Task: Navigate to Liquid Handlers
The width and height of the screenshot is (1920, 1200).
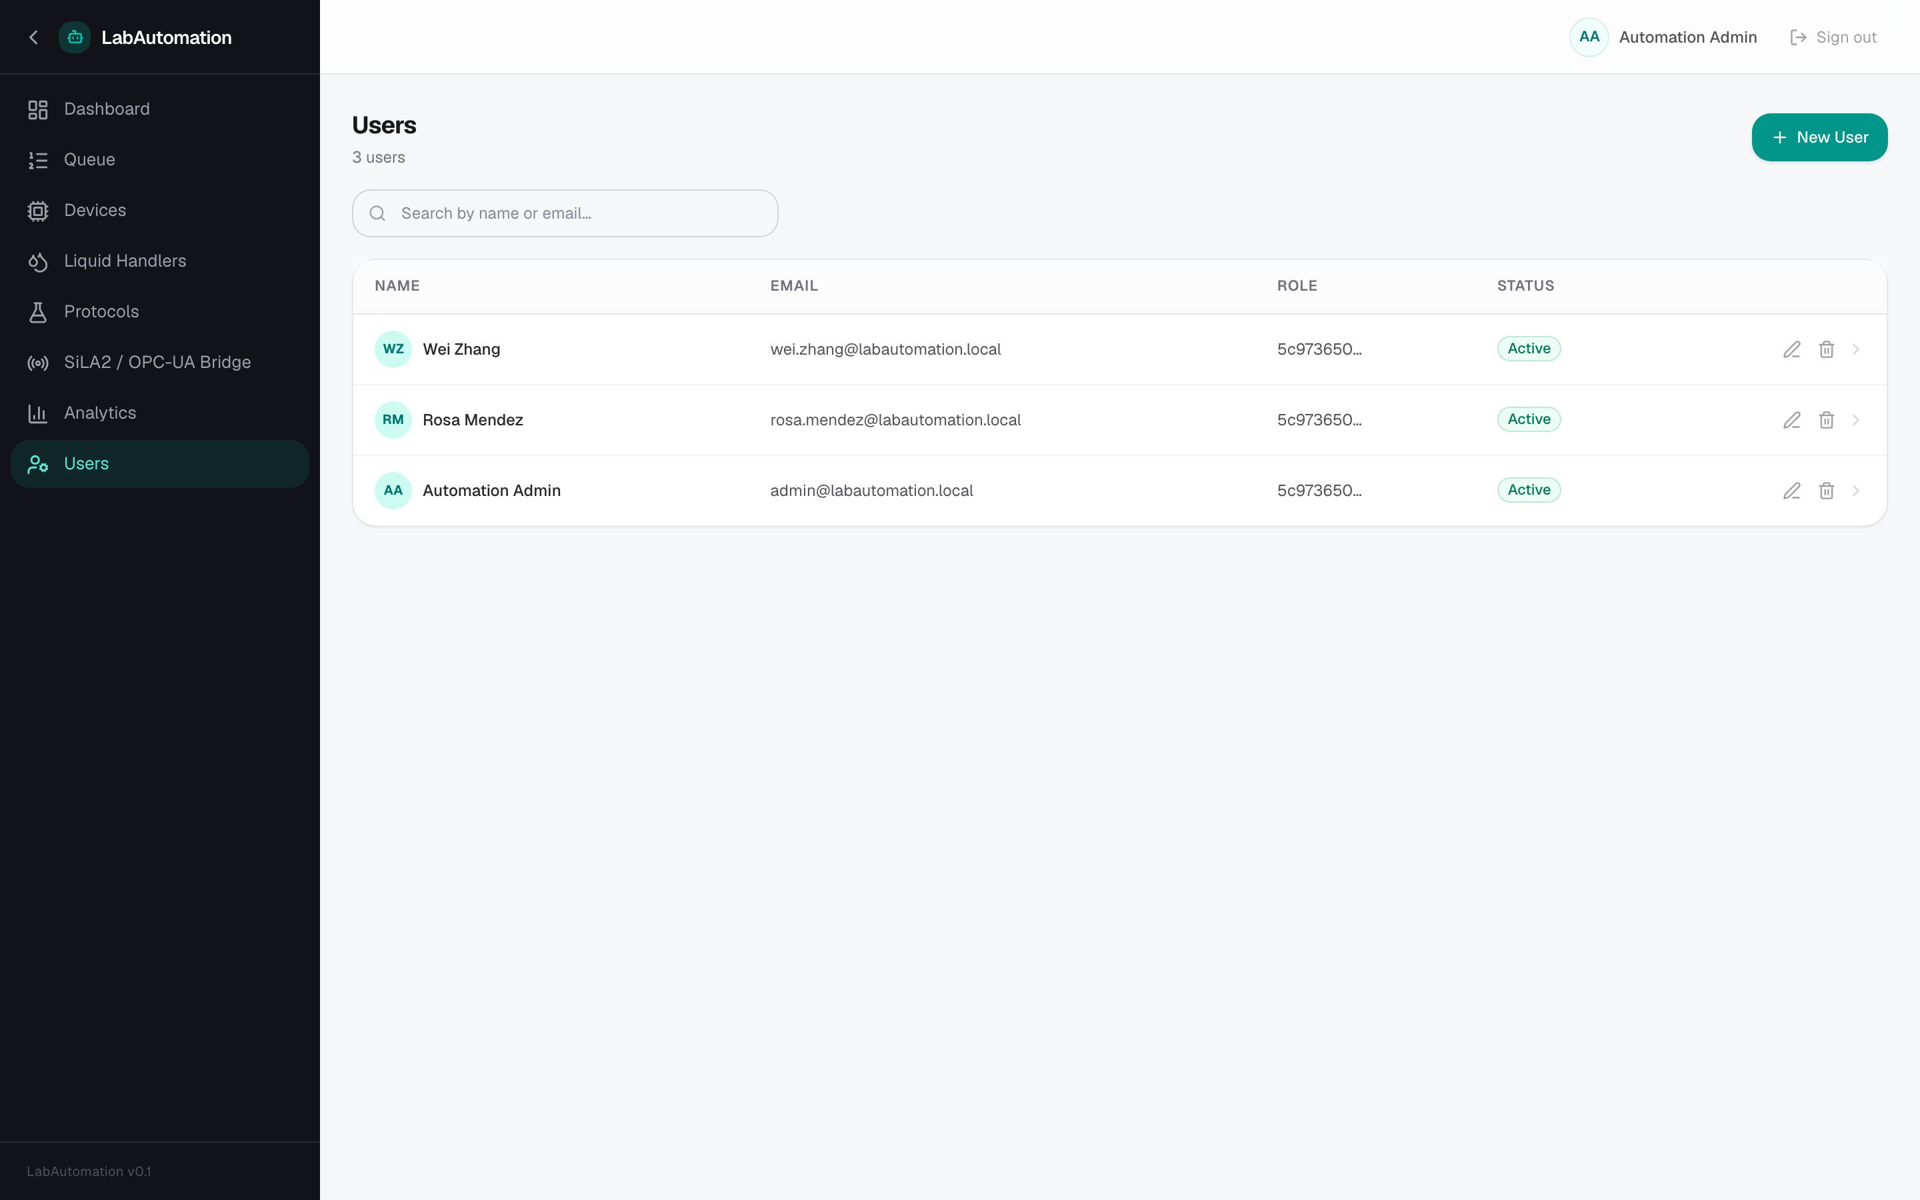Action: [x=159, y=261]
